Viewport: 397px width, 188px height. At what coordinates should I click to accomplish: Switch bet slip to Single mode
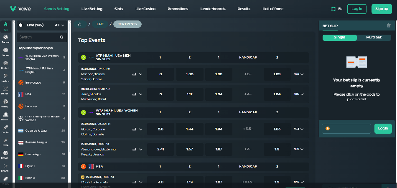click(x=339, y=38)
